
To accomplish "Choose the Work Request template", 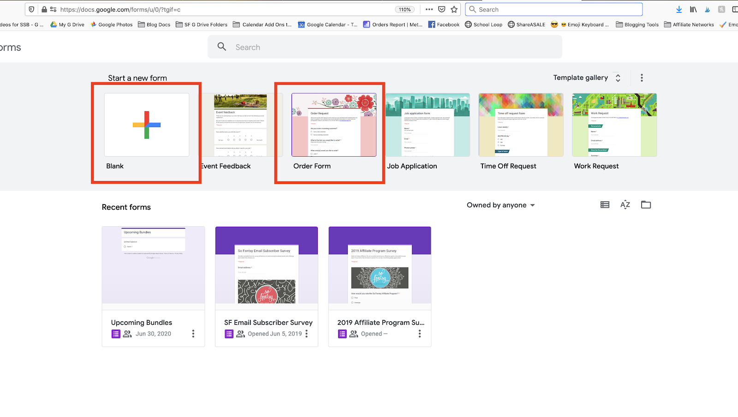I will 614,125.
